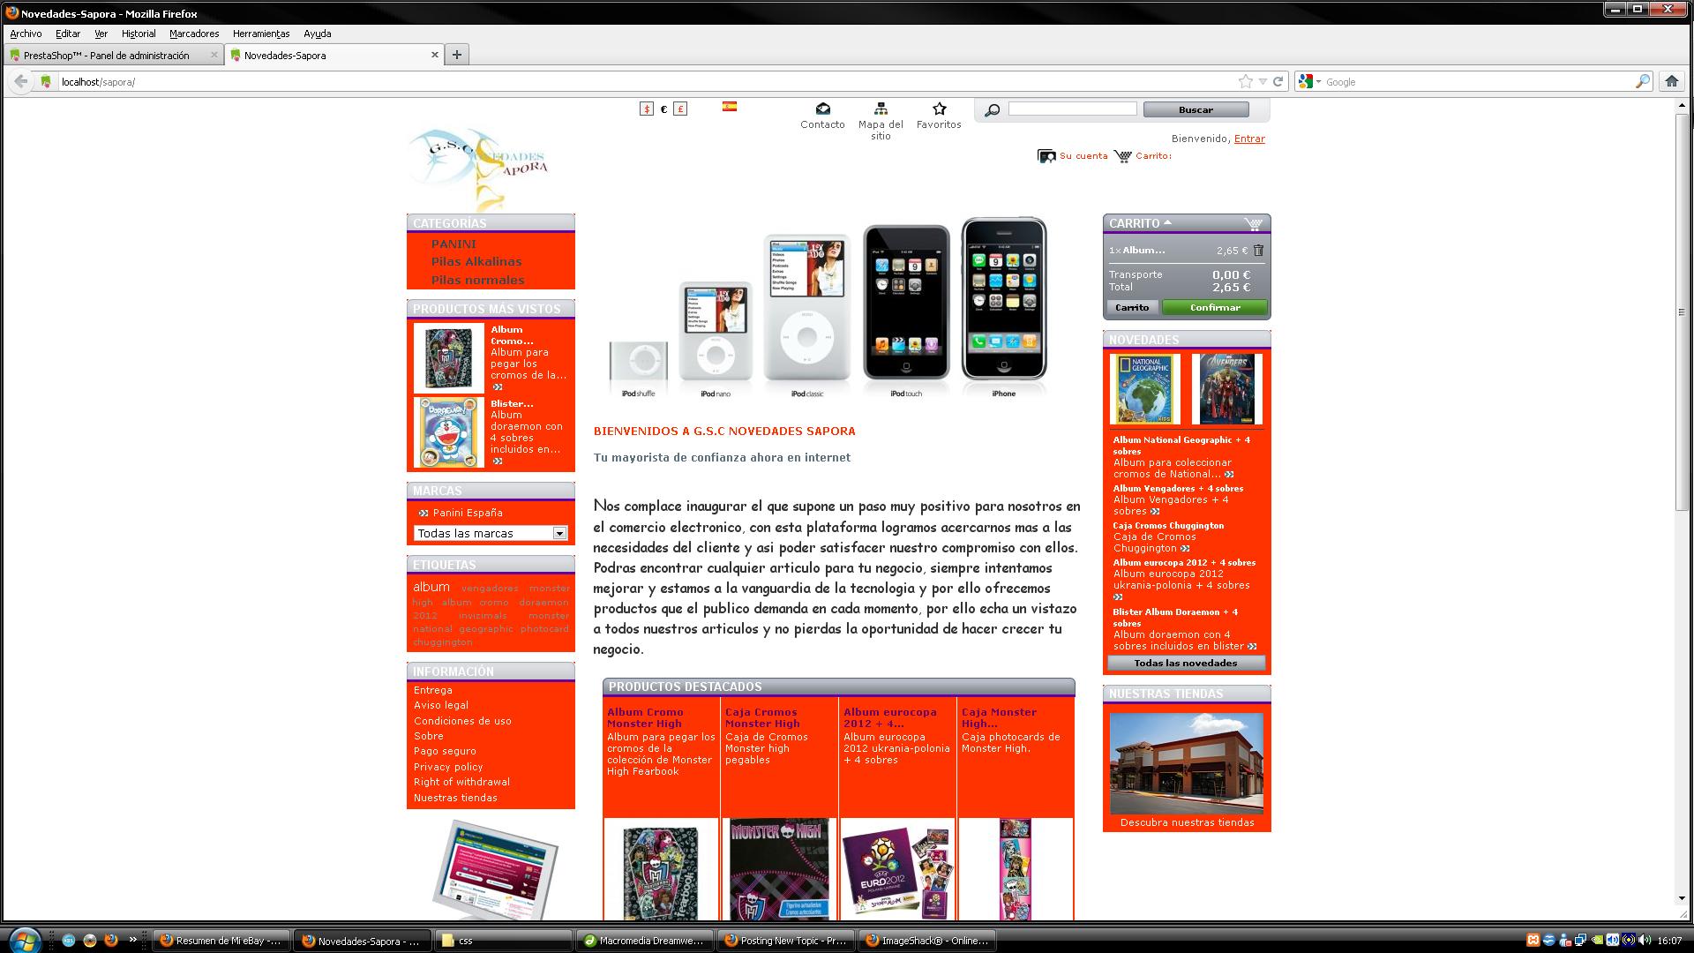Switch currency to pound
The image size is (1694, 953).
pos(680,109)
